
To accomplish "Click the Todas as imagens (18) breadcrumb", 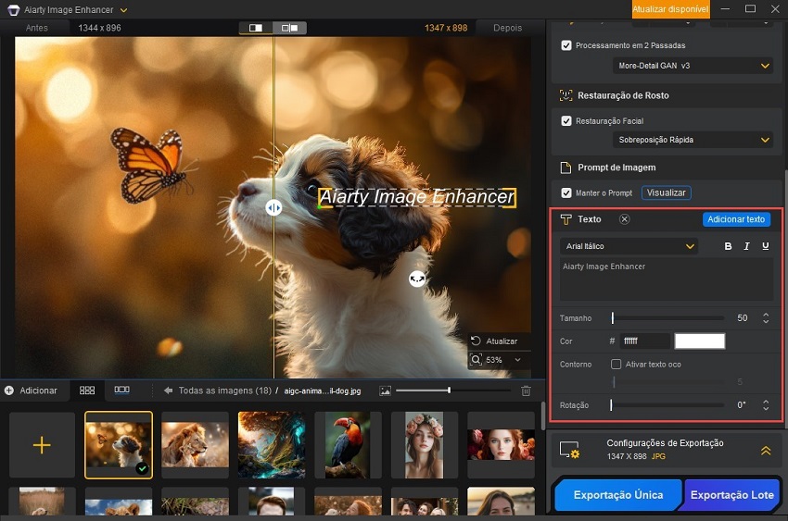I will click(224, 391).
